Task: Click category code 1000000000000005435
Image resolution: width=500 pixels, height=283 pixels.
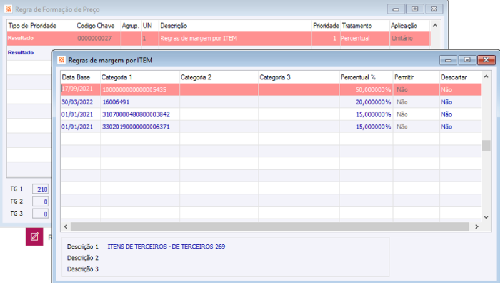Action: click(134, 89)
